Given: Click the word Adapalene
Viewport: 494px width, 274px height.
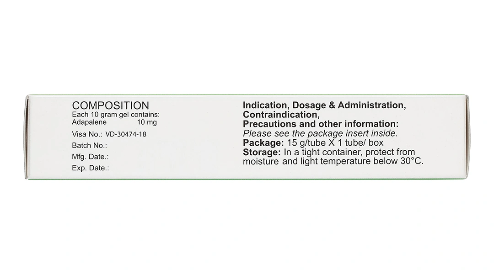Looking at the screenshot, I should pyautogui.click(x=90, y=123).
